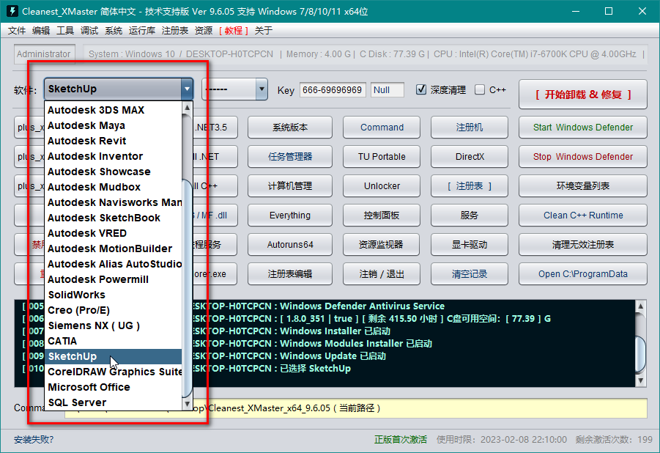Viewport: 660px width, 453px height.
Task: Click dropdown list scroll-up arrow
Action: point(188,108)
